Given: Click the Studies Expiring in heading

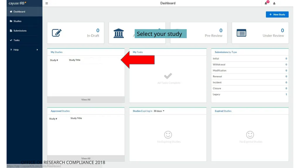Looking at the screenshot, I should [x=143, y=111].
